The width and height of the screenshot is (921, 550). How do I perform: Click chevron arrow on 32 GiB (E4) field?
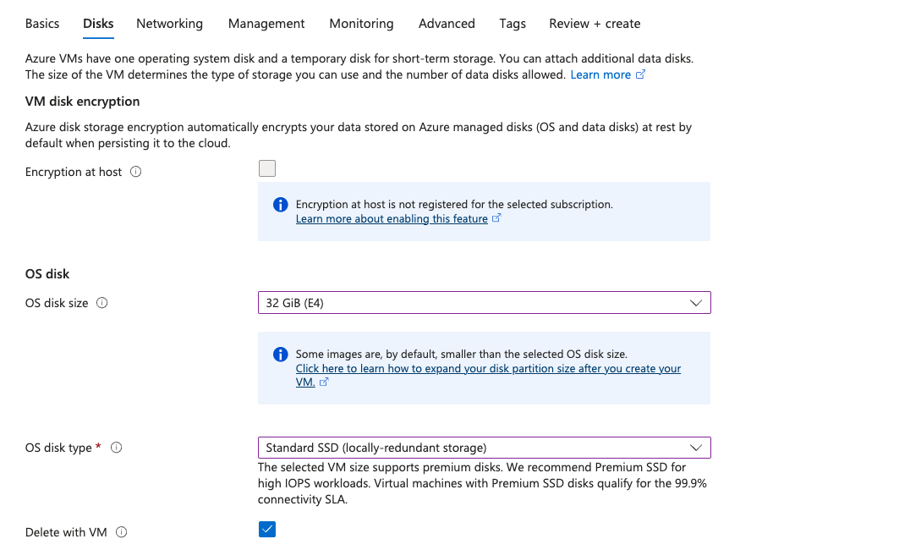tap(696, 303)
